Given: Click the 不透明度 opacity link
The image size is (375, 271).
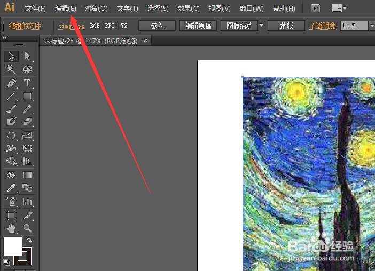Looking at the screenshot, I should tap(323, 26).
